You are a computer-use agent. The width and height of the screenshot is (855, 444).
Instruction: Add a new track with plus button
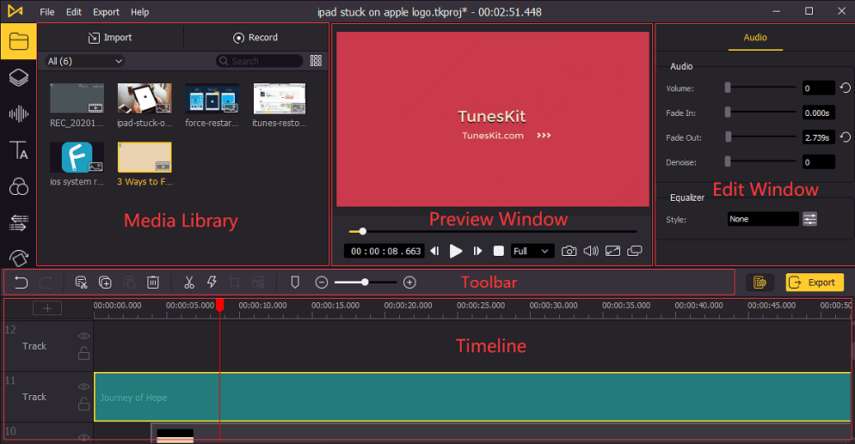click(47, 308)
